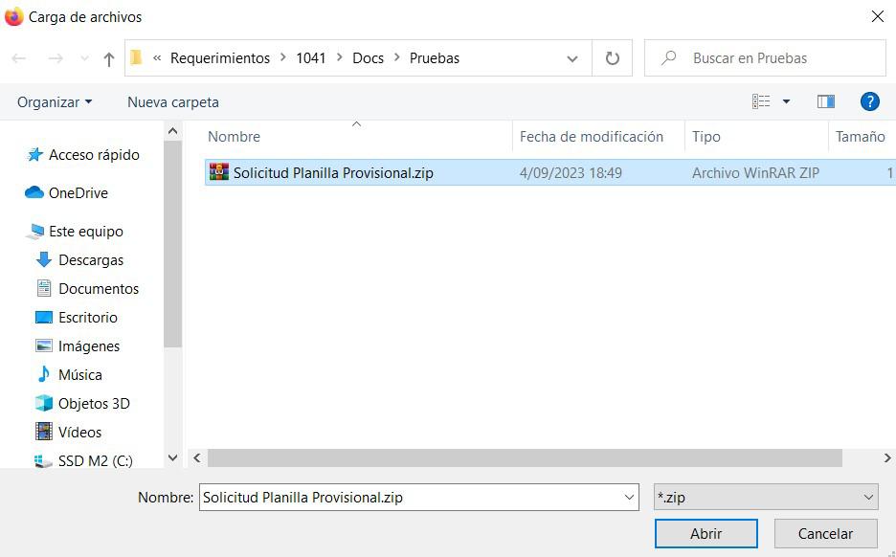This screenshot has height=557, width=896.
Task: Click the Buscar en Pruebas search field
Action: point(765,58)
